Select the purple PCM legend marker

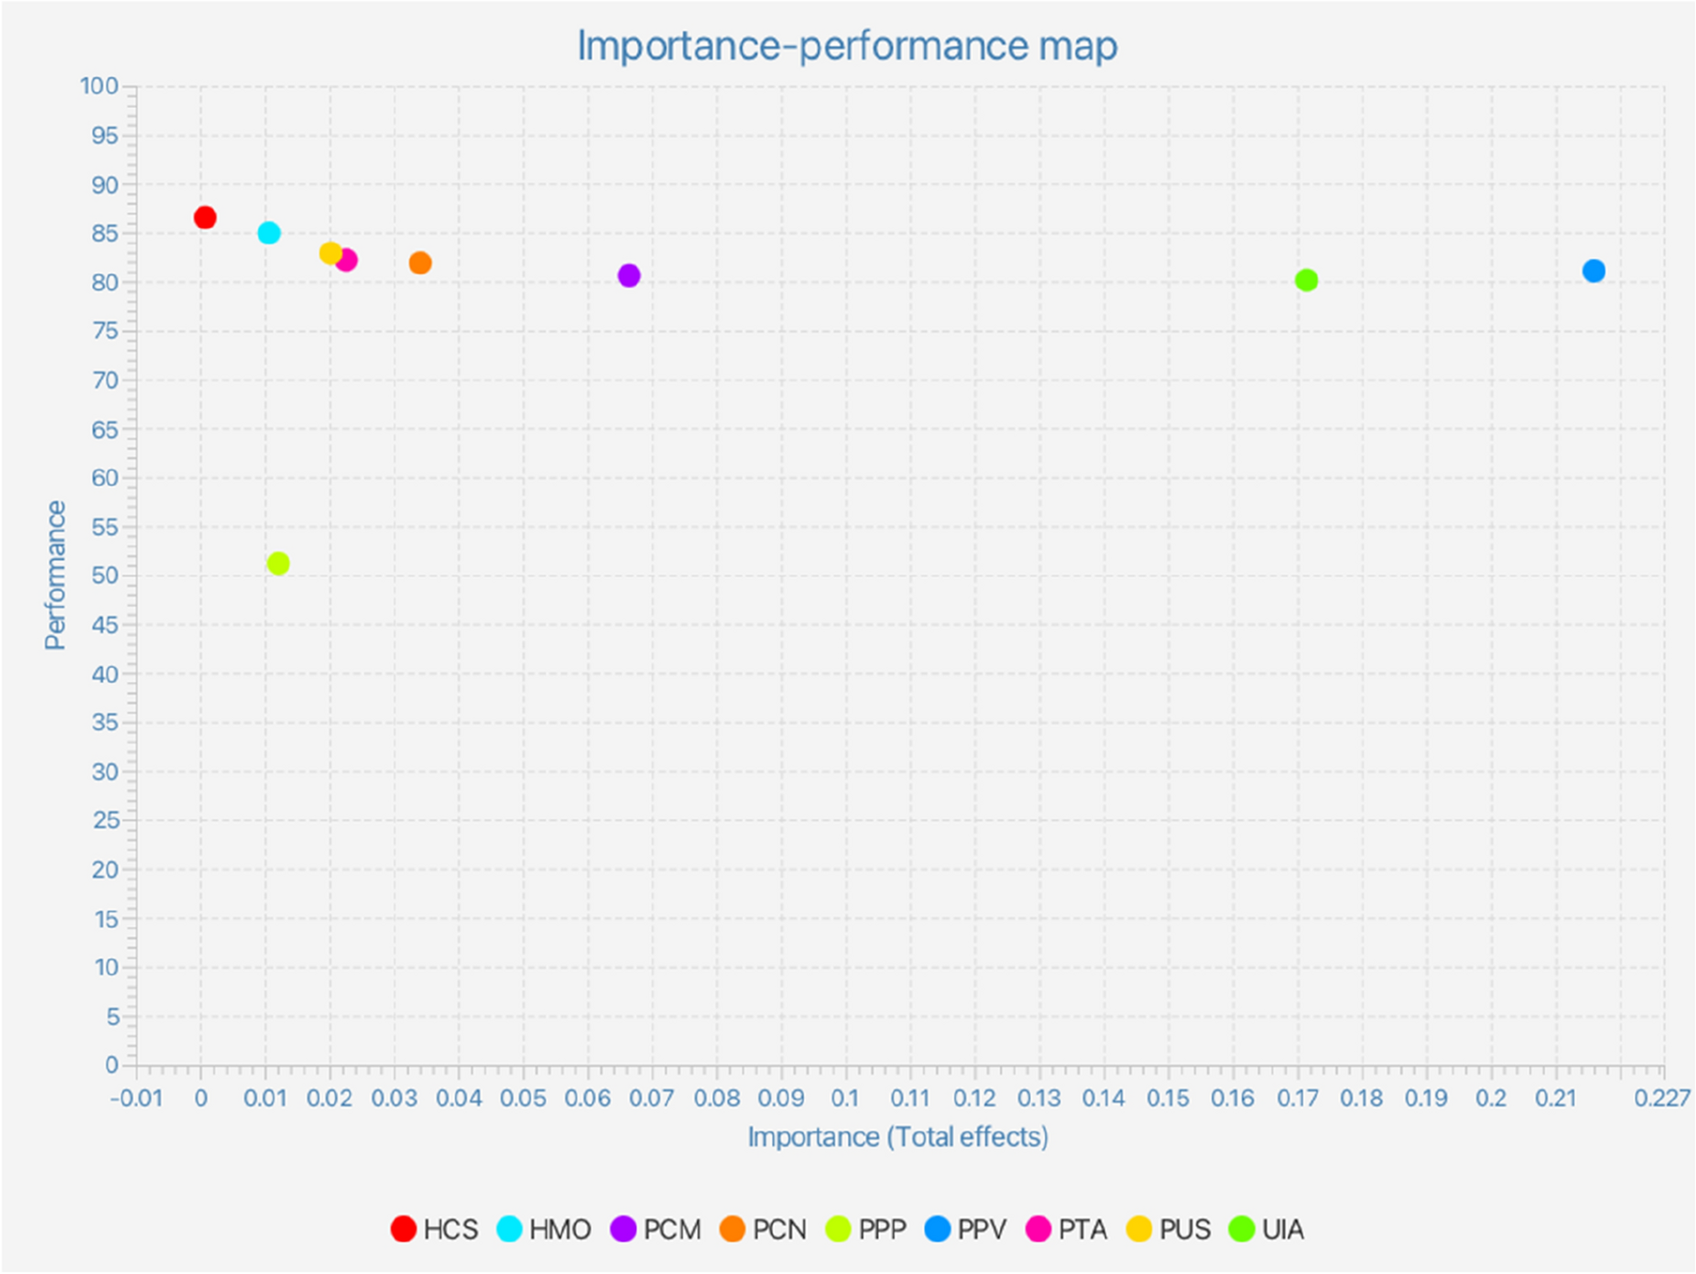[624, 1229]
